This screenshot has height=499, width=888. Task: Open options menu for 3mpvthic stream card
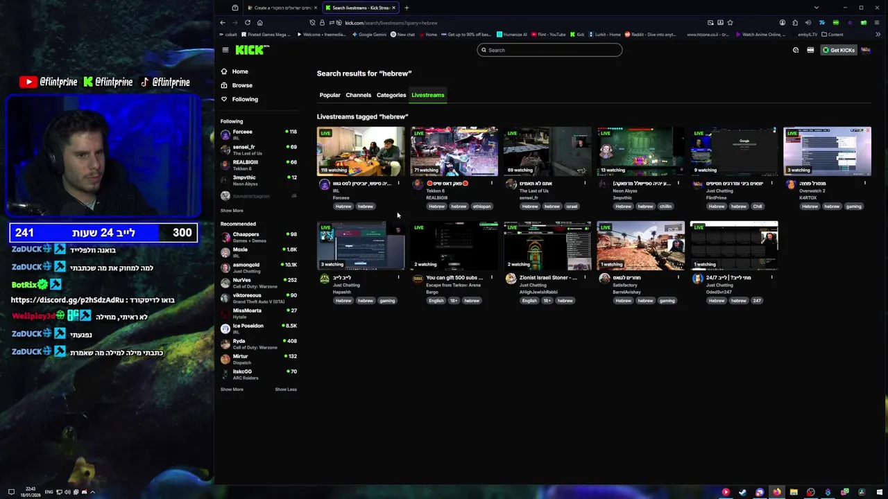(678, 184)
